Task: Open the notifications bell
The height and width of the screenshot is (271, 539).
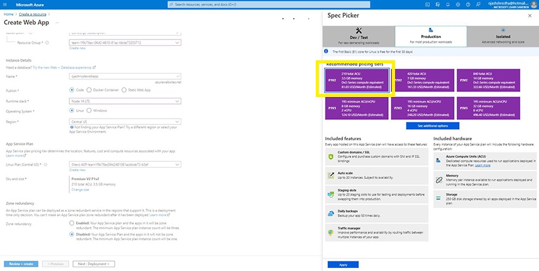Action: pos(448,5)
